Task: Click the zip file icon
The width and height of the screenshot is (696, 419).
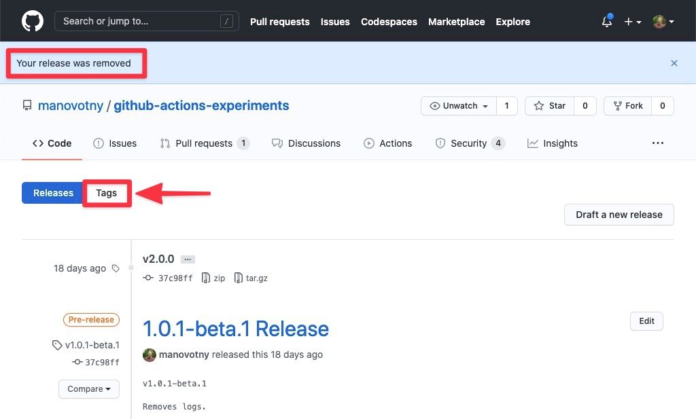Action: [205, 278]
